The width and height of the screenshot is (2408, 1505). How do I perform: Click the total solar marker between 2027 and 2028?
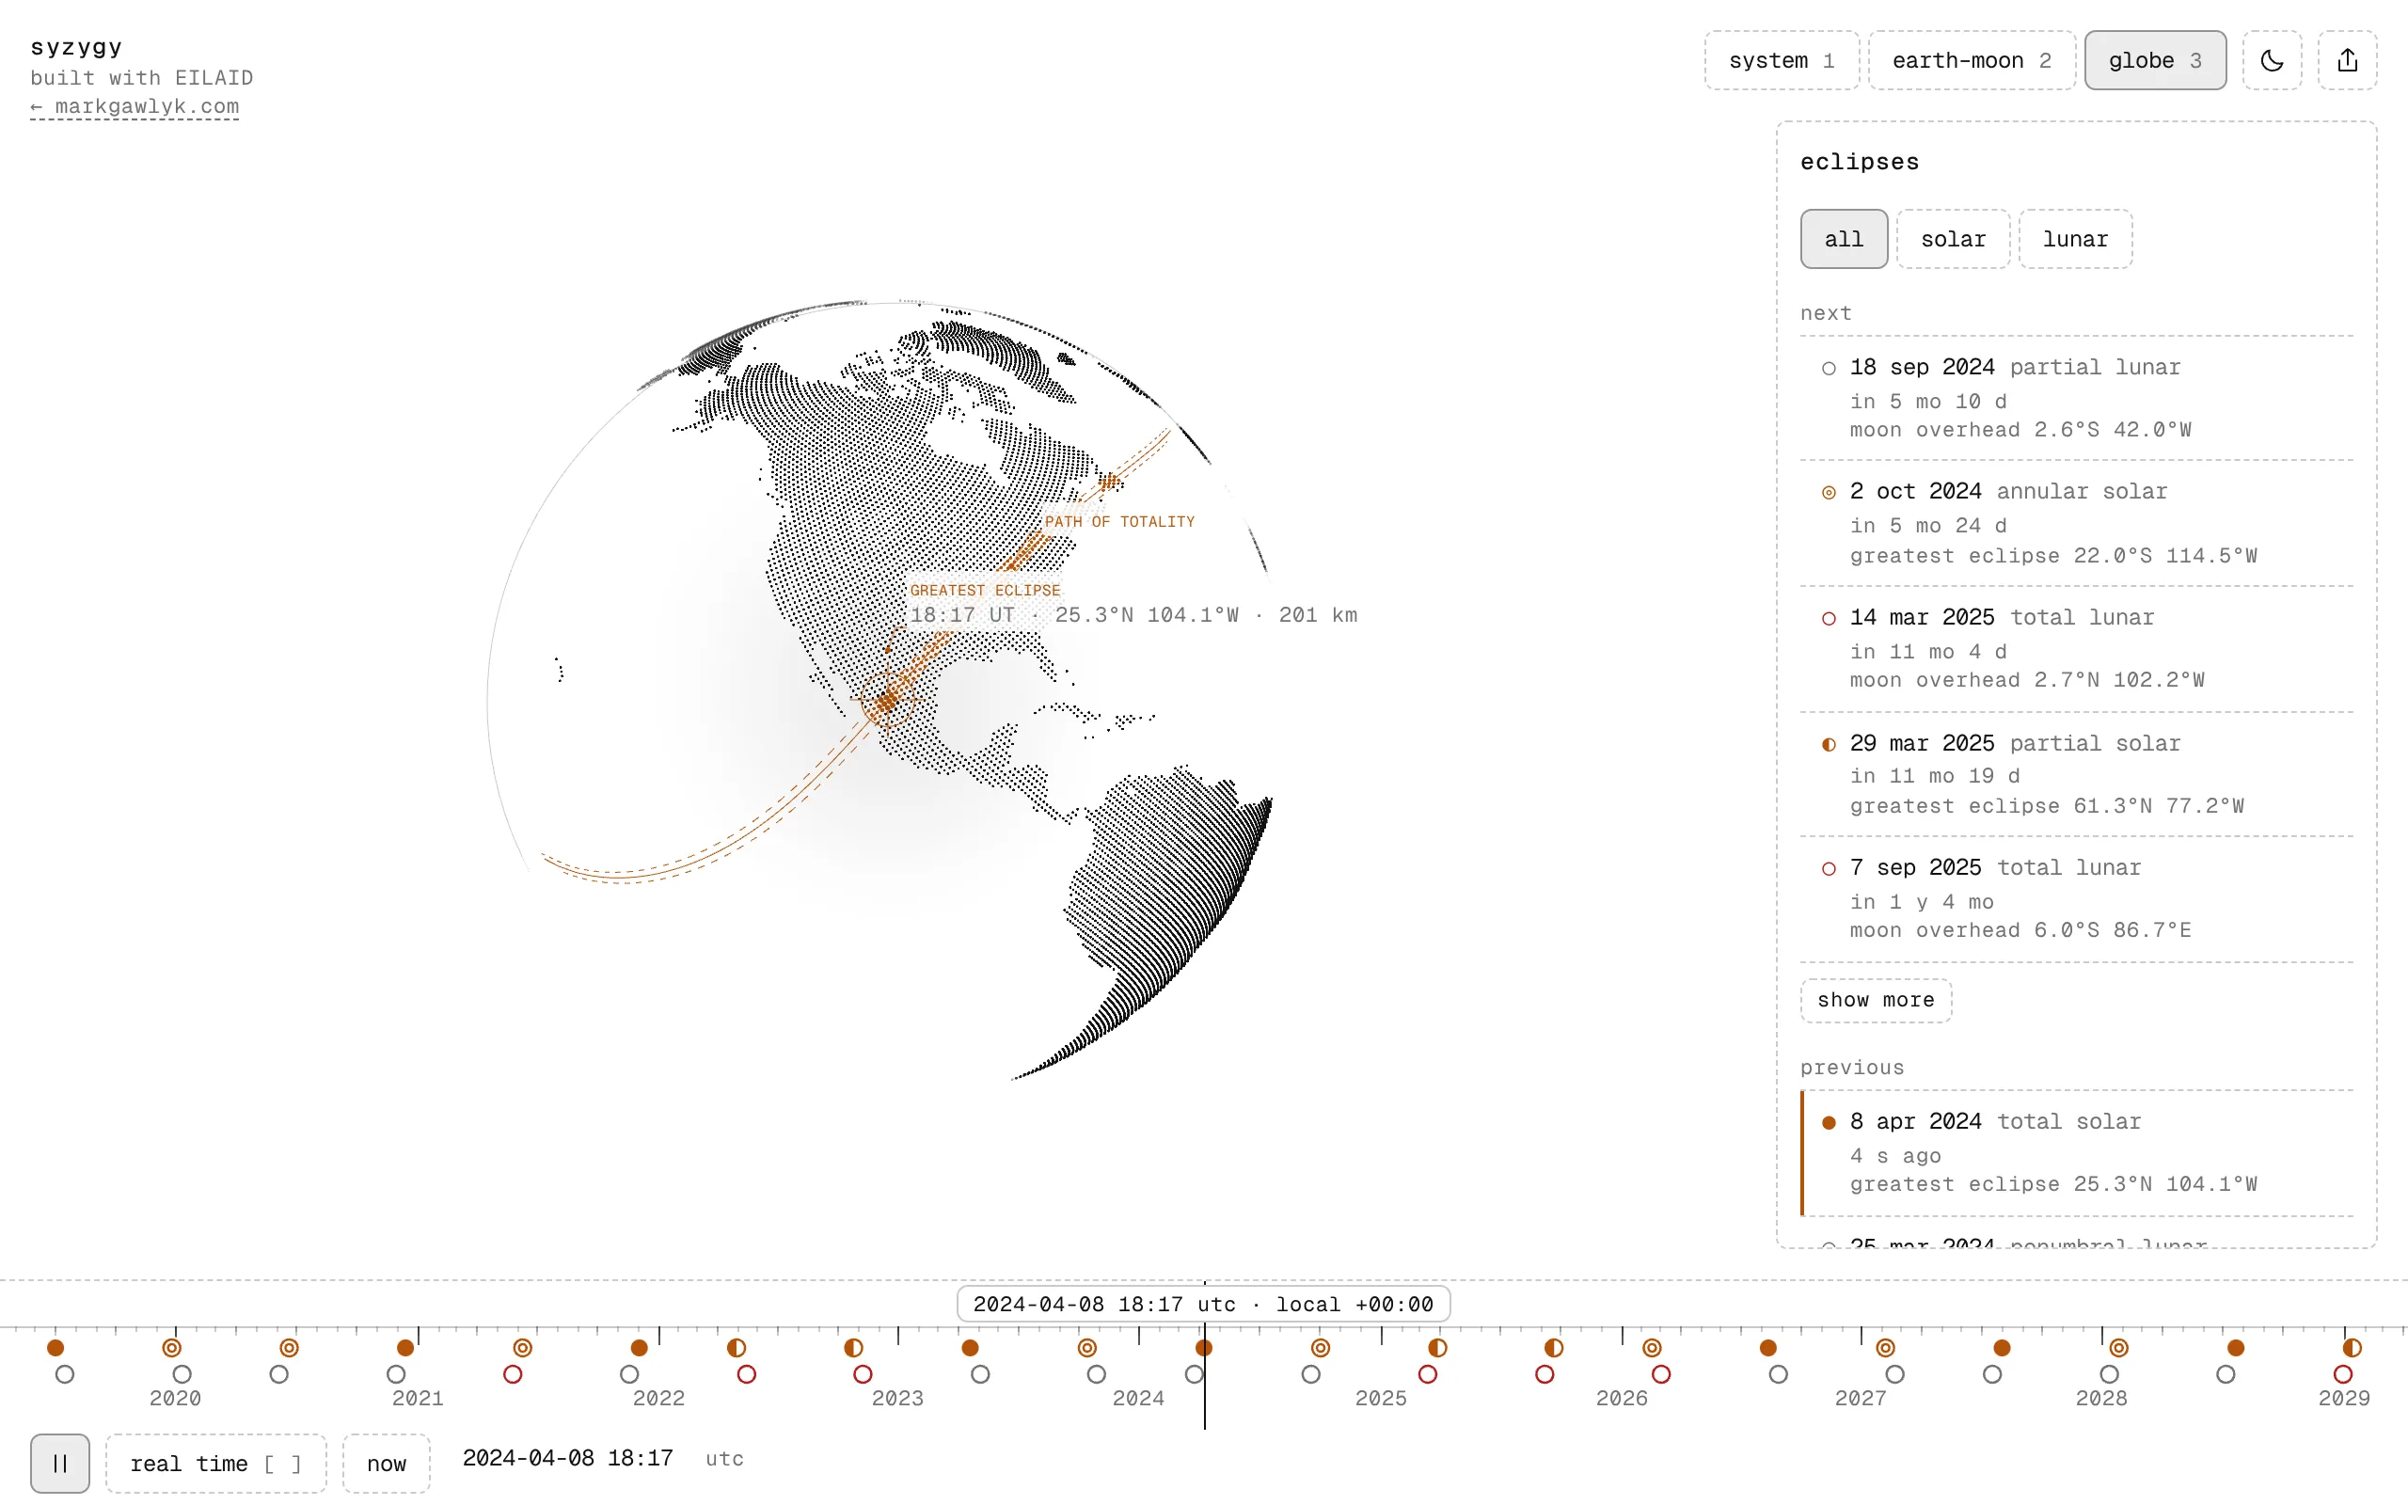click(2002, 1348)
